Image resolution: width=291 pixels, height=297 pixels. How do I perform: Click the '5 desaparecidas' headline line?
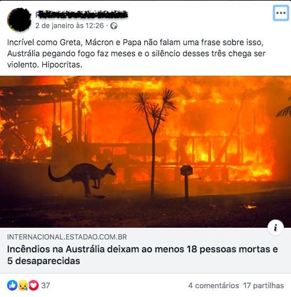(x=43, y=261)
